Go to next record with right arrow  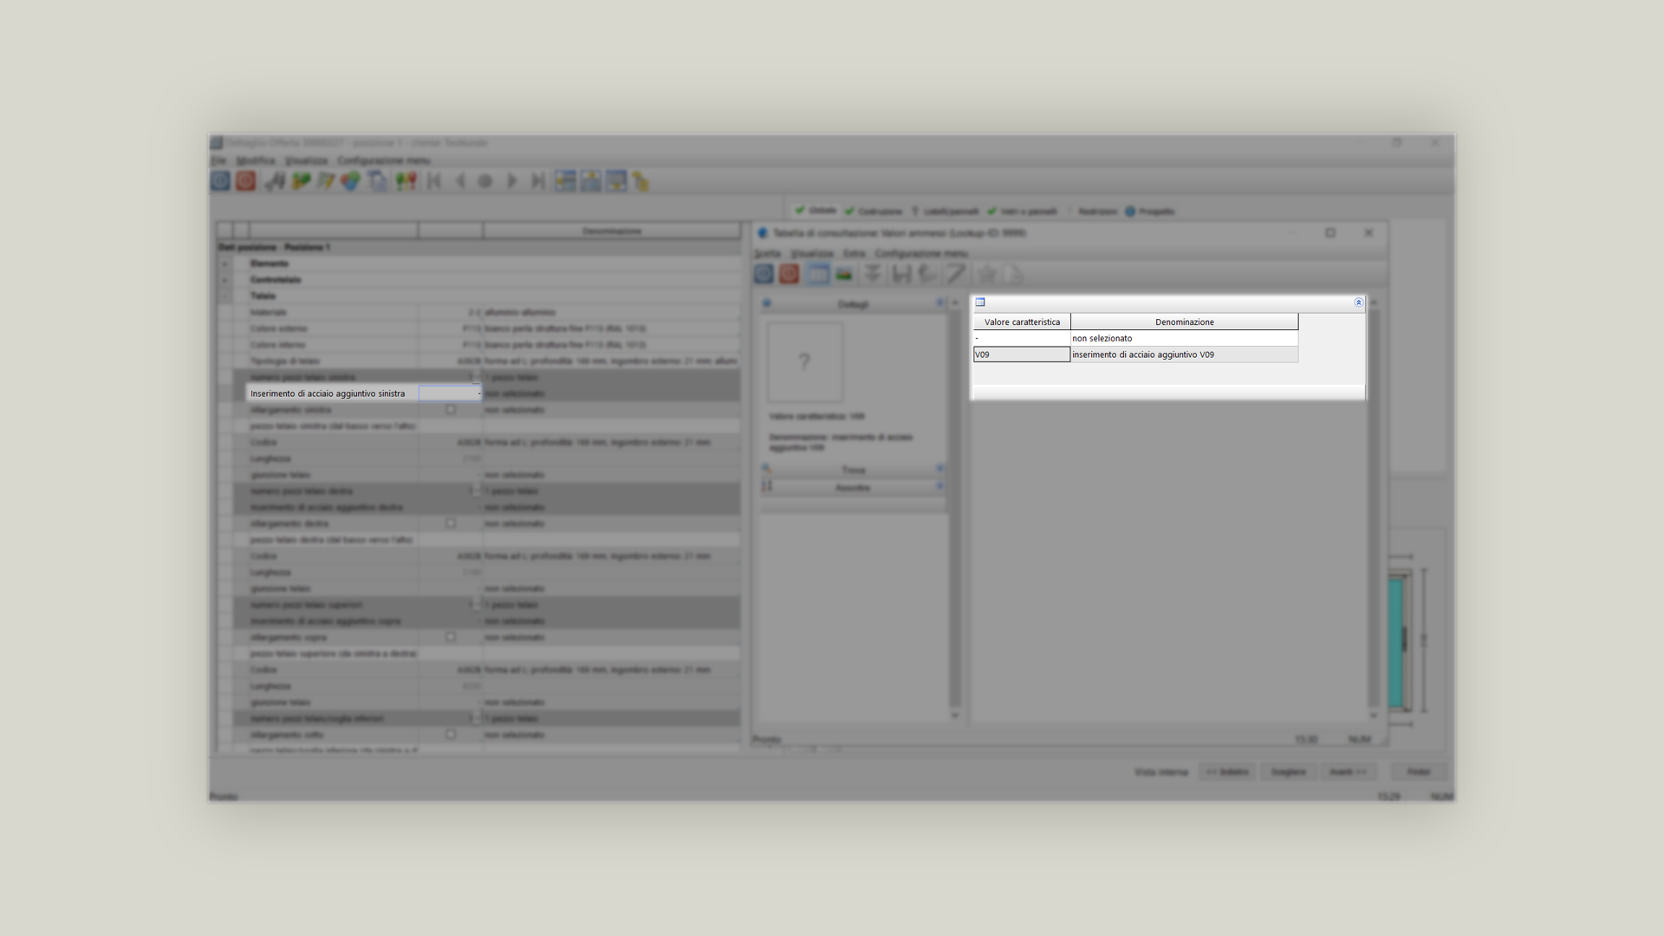(x=511, y=181)
